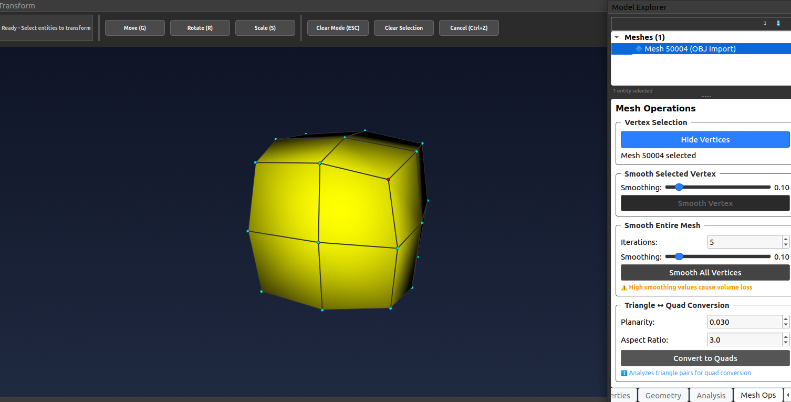
Task: Click Clear Selection in the toolbar
Action: [x=403, y=27]
